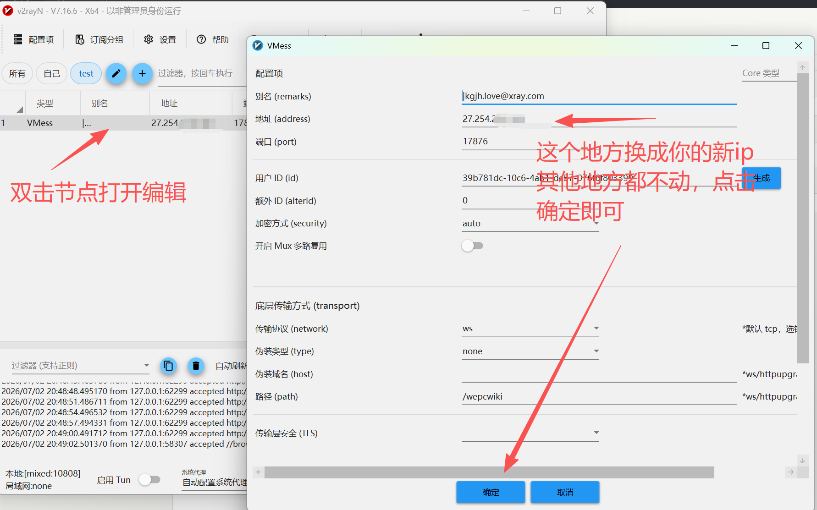
Task: Open the 传输层安全 TLS dropdown
Action: point(530,433)
